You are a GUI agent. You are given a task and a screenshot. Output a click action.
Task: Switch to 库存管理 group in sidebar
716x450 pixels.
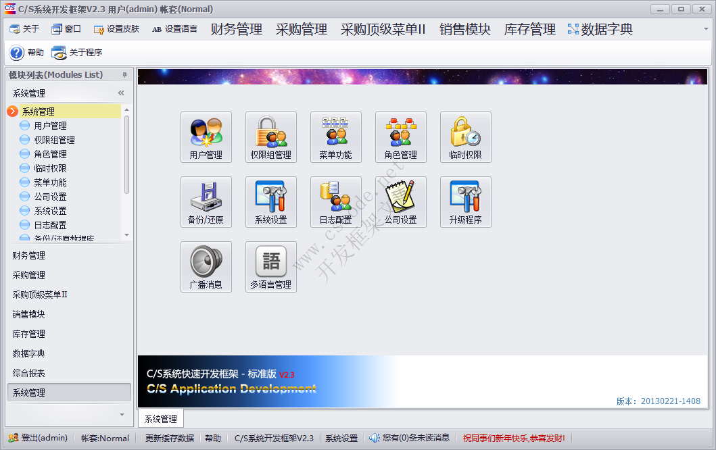[69, 334]
